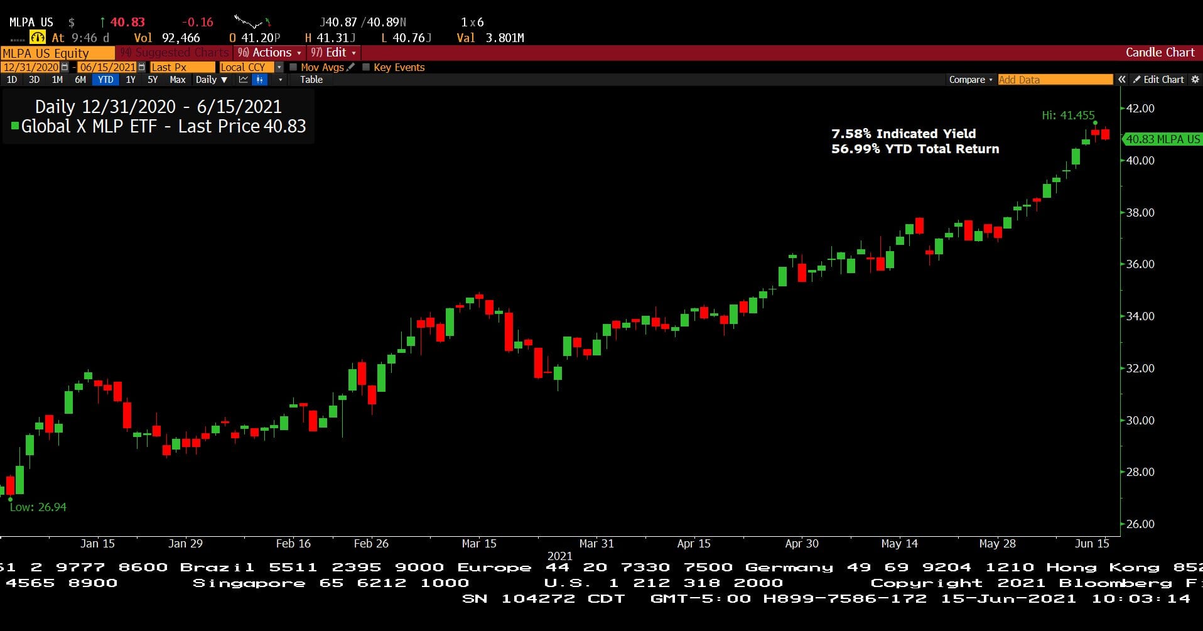Click the 'Global X MLP ETF - Last Price' legend text
The width and height of the screenshot is (1203, 631).
pyautogui.click(x=141, y=127)
